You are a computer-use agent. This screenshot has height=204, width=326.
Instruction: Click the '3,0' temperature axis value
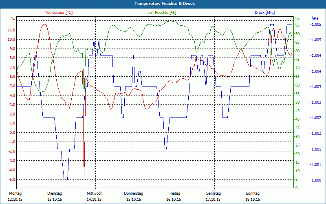[x=12, y=105]
